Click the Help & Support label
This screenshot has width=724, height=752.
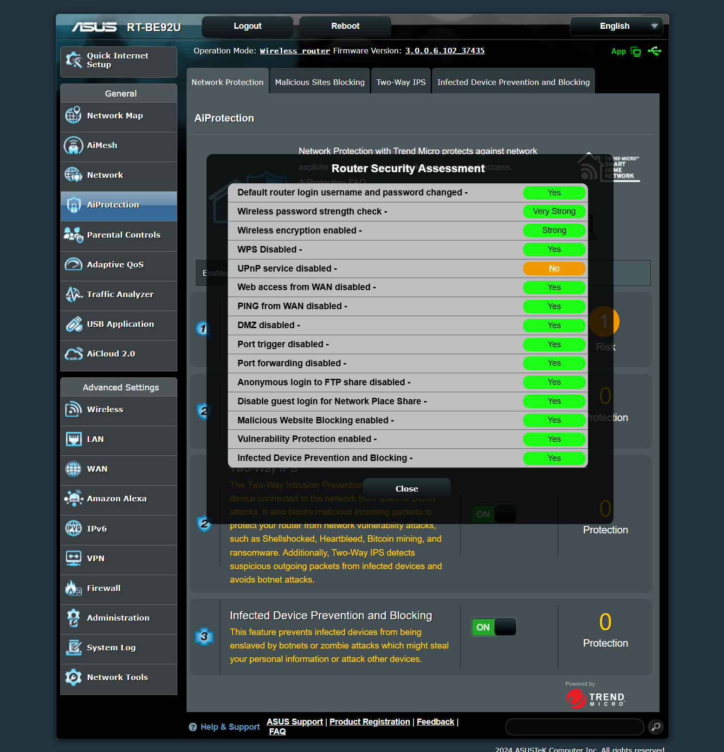click(230, 727)
